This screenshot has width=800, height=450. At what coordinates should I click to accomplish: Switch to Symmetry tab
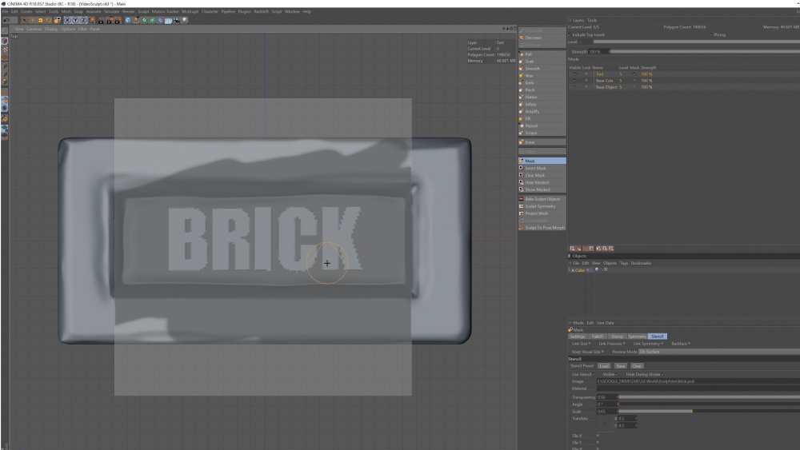point(637,337)
